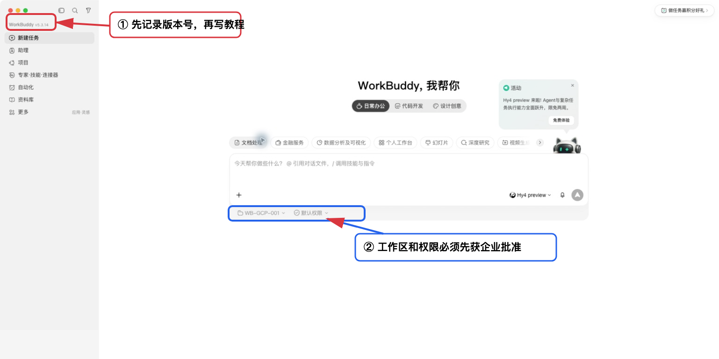The height and width of the screenshot is (359, 719).
Task: Open 资料库 in the sidebar
Action: coord(50,100)
